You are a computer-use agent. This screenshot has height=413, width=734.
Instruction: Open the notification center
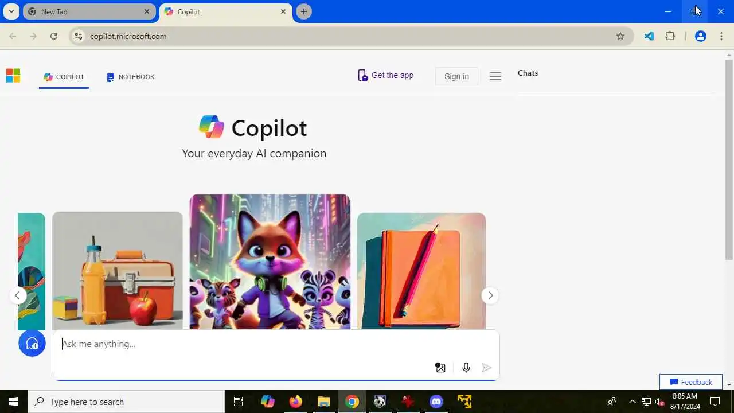pos(715,402)
